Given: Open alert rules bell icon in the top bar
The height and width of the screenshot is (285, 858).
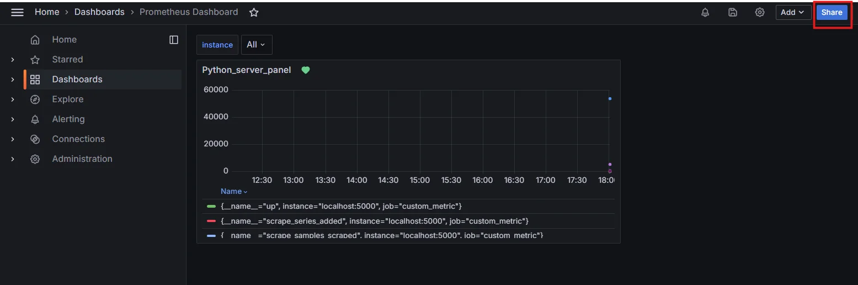Looking at the screenshot, I should 705,12.
